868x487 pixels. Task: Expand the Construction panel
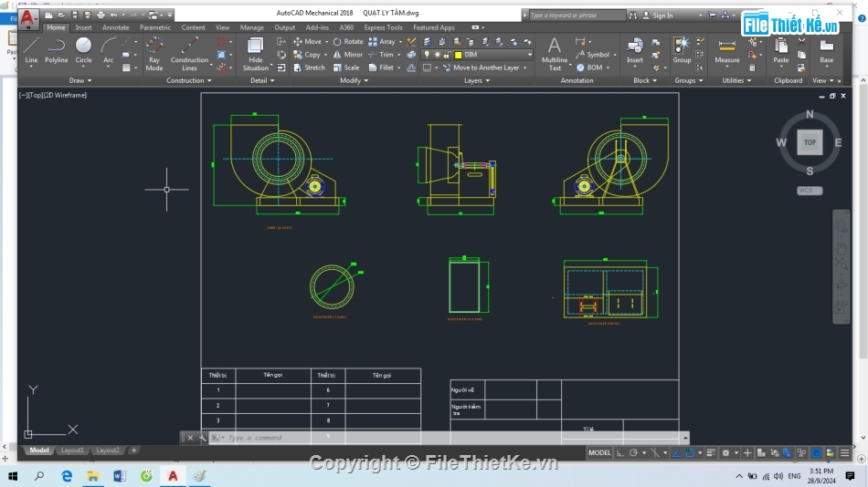tap(189, 80)
